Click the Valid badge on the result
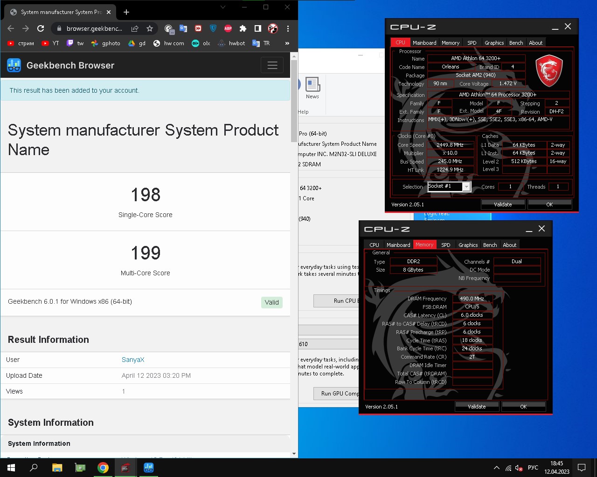This screenshot has height=477, width=597. pyautogui.click(x=271, y=302)
